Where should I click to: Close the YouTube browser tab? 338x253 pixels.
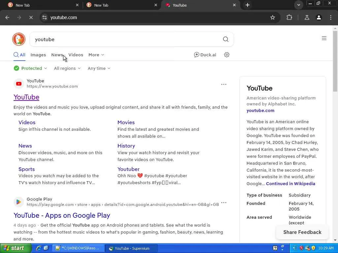coord(234,5)
